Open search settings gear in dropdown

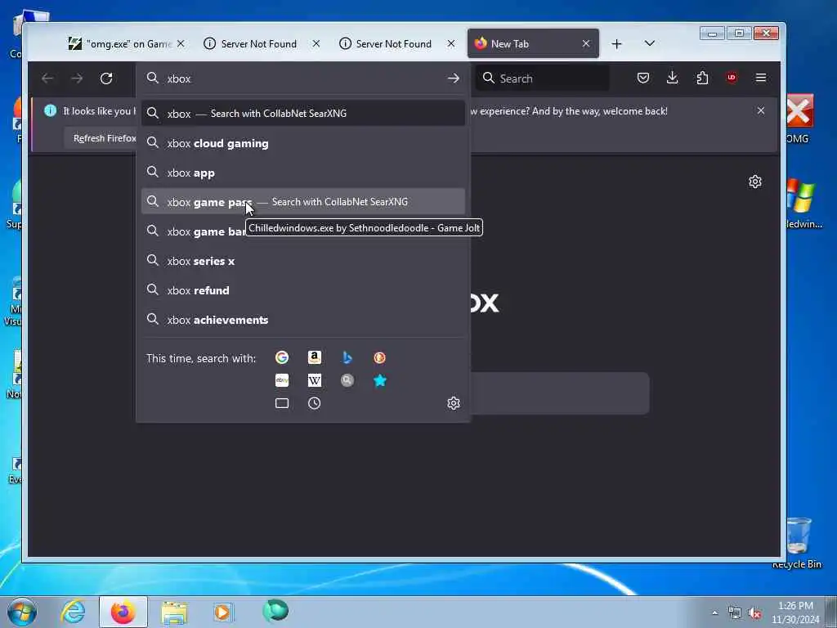tap(453, 403)
